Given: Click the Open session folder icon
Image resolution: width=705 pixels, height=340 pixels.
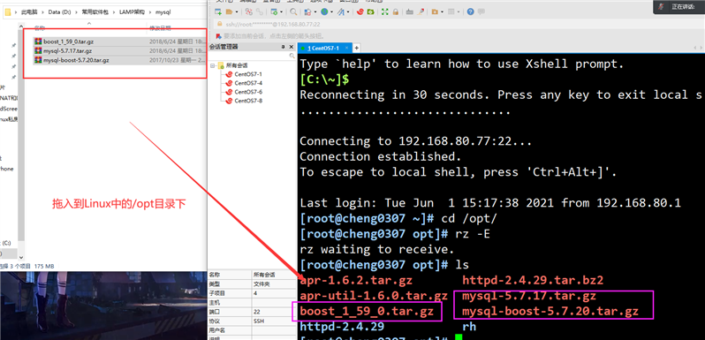Looking at the screenshot, I should (x=230, y=11).
